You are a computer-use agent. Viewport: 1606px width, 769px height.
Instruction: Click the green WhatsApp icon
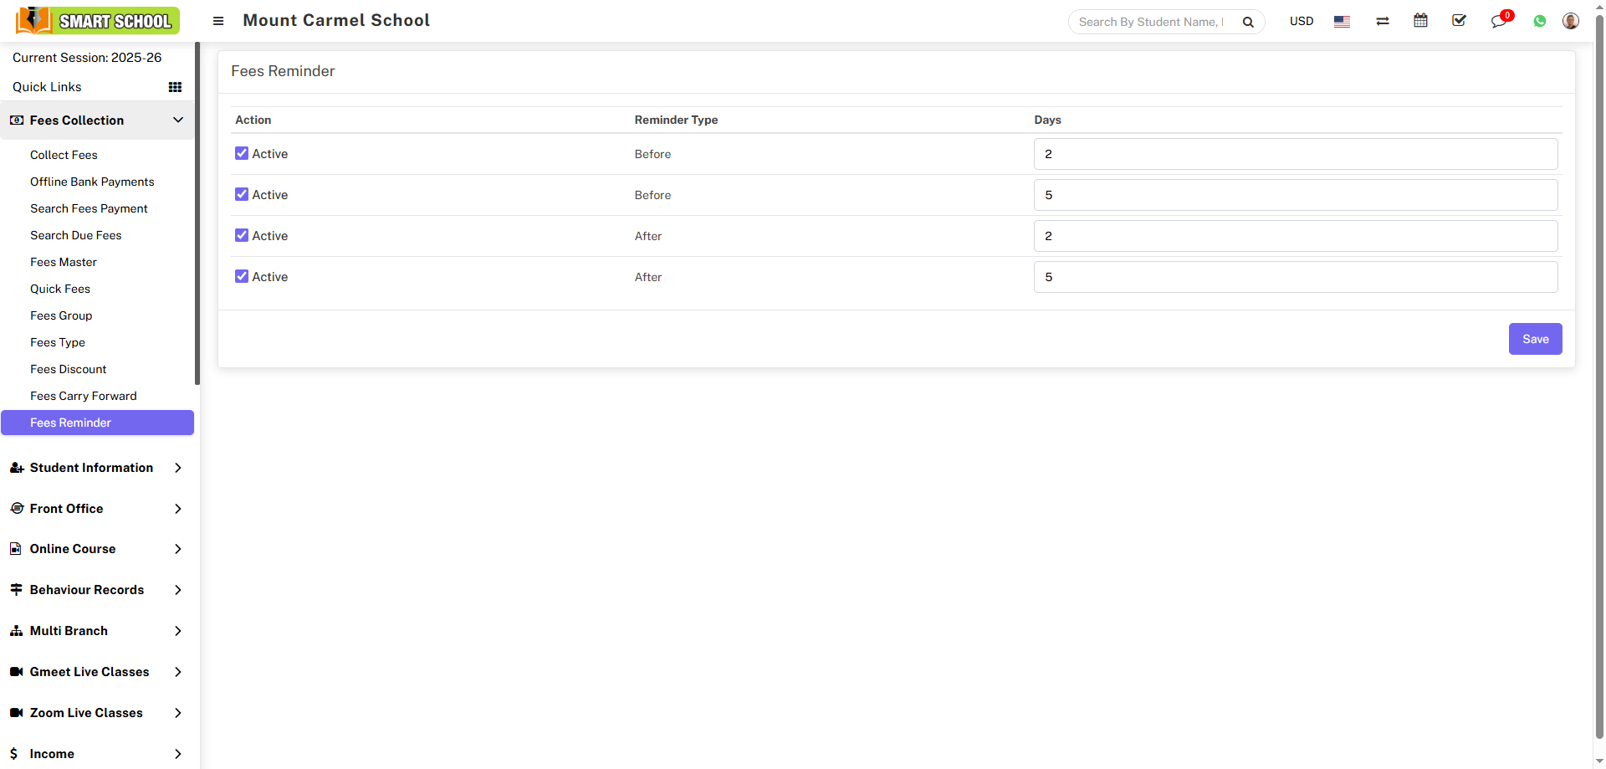(x=1539, y=22)
